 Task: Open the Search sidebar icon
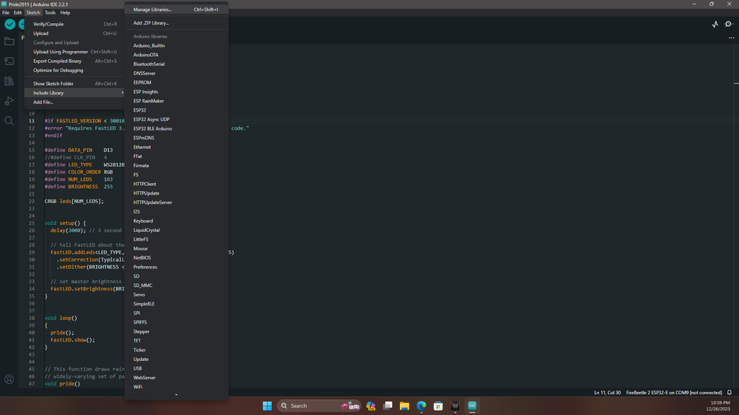(x=9, y=121)
